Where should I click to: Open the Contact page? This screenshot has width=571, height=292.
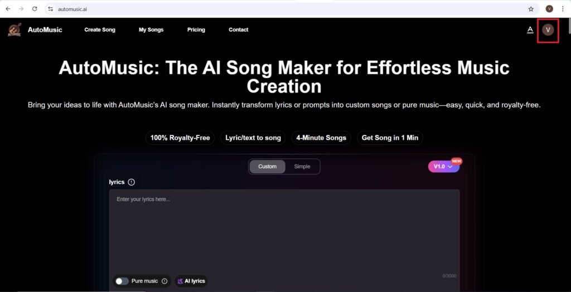point(239,30)
